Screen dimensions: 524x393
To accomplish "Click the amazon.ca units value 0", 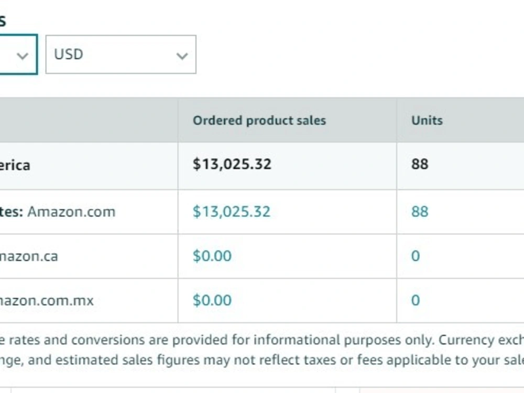I will (416, 256).
